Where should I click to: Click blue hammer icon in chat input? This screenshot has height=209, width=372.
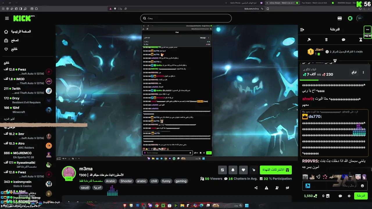tap(308, 186)
